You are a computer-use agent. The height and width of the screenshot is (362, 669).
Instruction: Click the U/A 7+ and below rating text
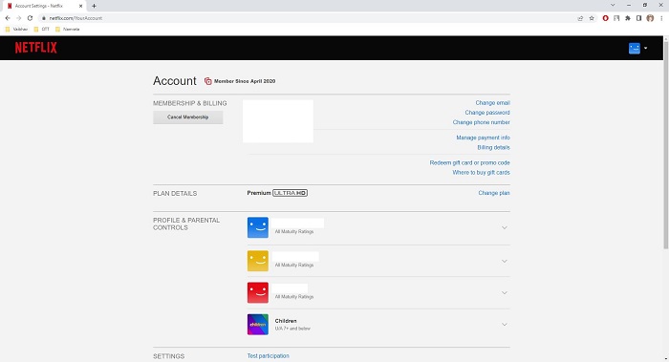click(292, 329)
